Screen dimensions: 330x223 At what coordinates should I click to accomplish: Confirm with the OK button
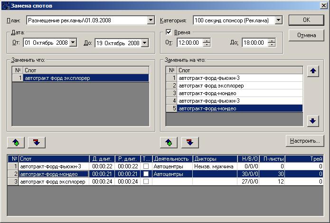(306, 20)
